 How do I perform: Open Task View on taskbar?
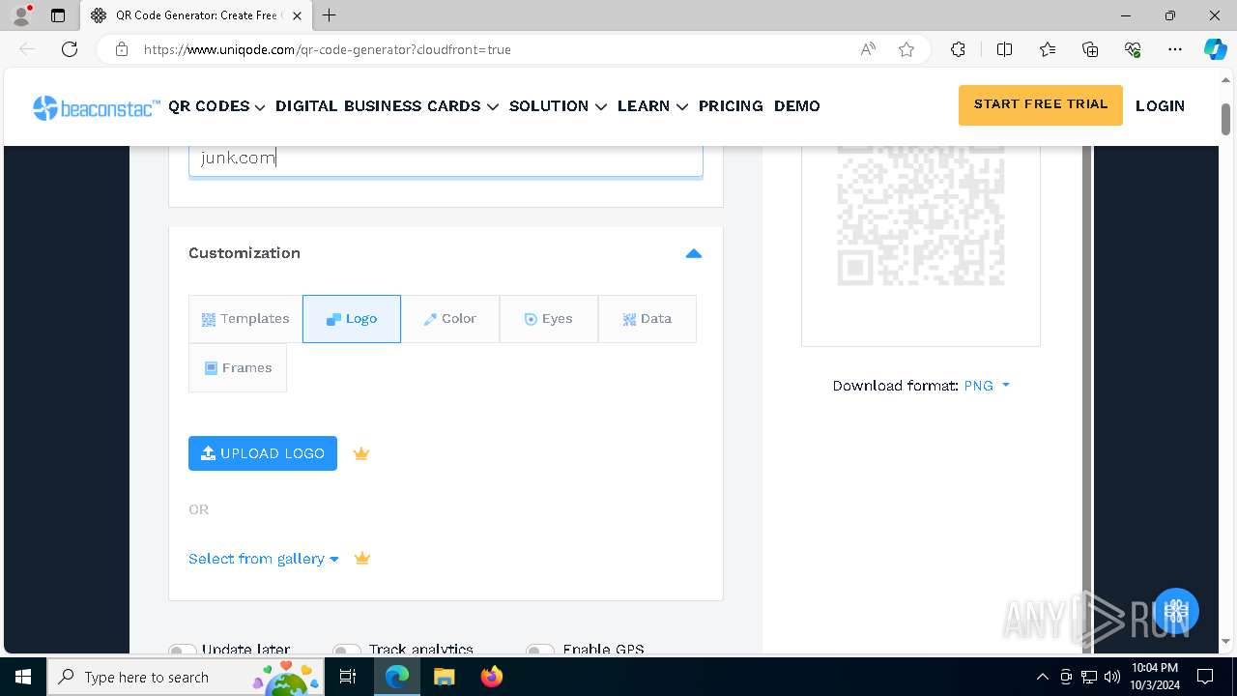click(x=348, y=677)
